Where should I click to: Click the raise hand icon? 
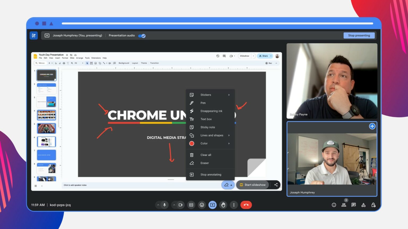[223, 205]
